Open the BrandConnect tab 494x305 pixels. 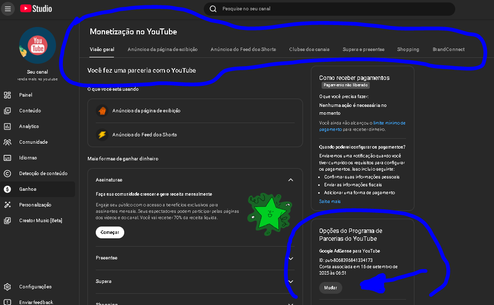(448, 50)
